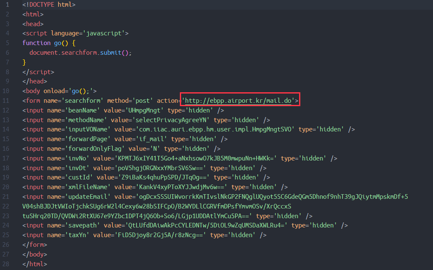
Task: Click the DOCTYPE html declaration
Action: (49, 5)
